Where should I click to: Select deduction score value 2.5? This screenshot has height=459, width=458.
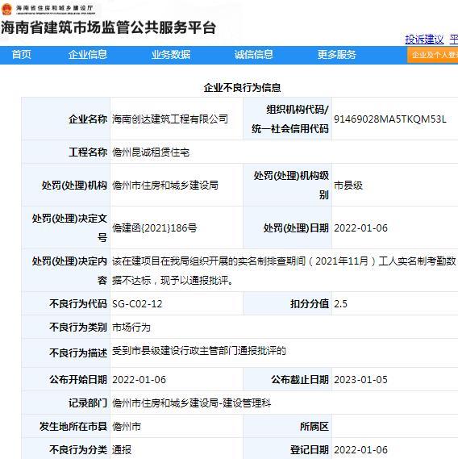(340, 304)
